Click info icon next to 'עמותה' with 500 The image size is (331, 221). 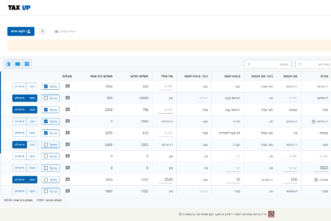click(x=316, y=179)
